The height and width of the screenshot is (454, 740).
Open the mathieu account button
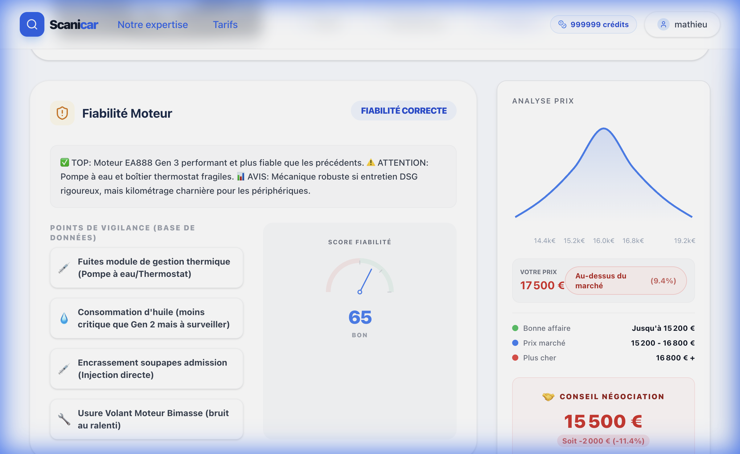(x=682, y=24)
